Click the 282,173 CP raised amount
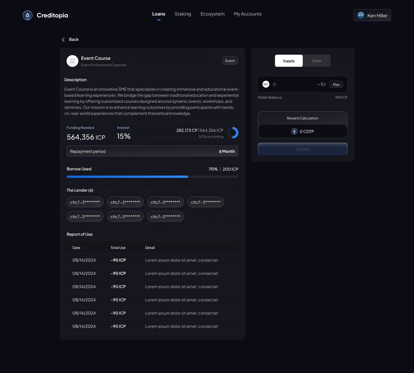 pyautogui.click(x=187, y=130)
